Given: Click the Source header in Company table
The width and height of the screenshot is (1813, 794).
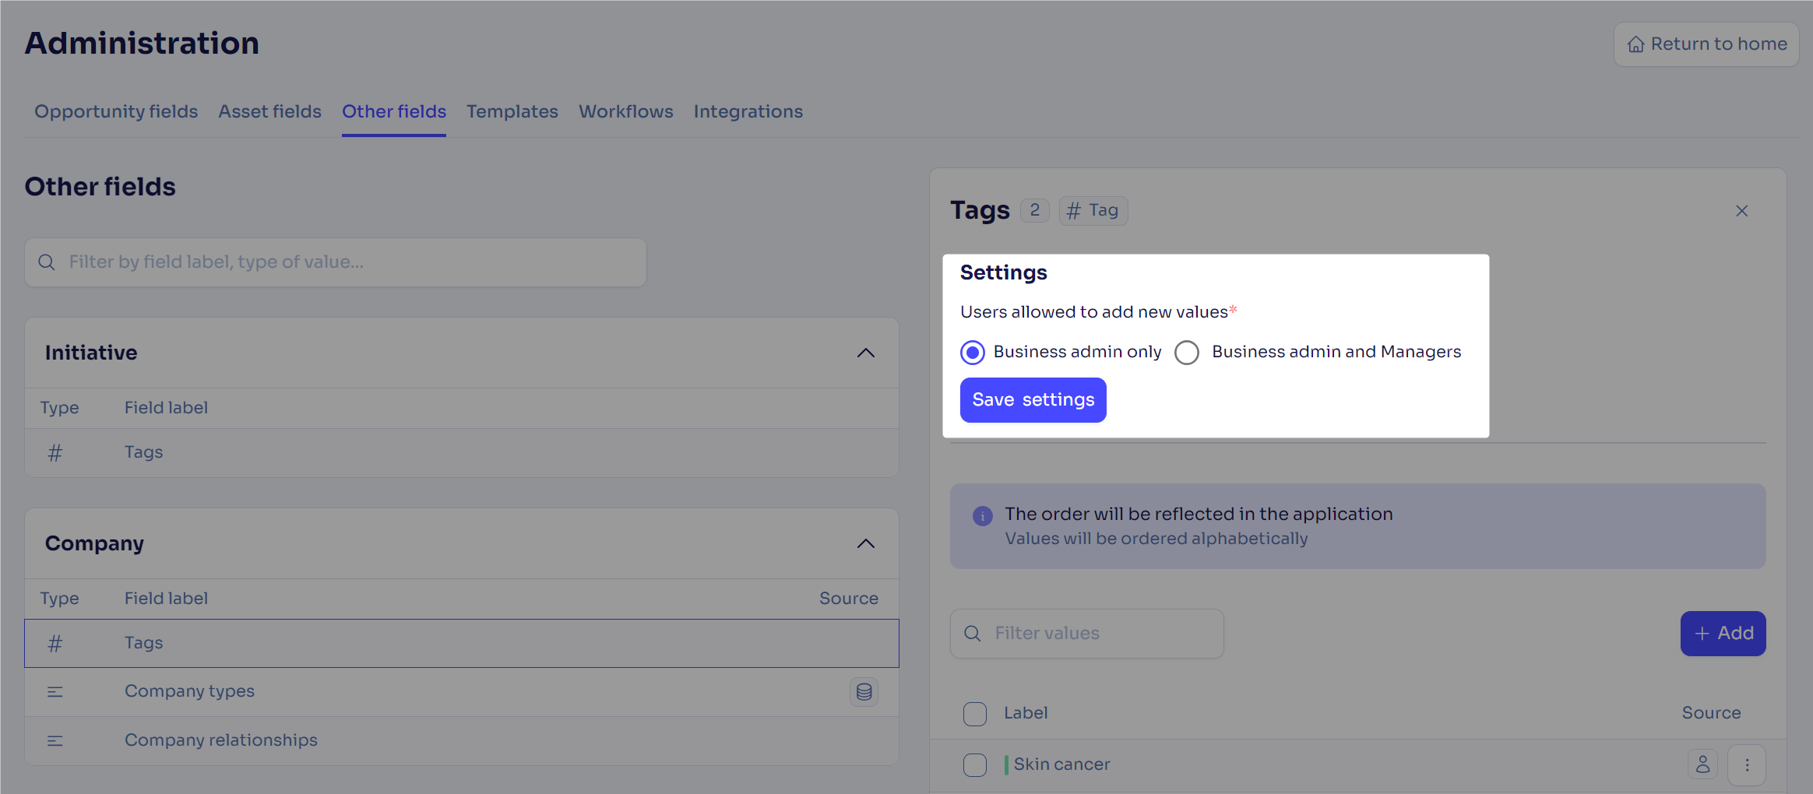Looking at the screenshot, I should 849,599.
